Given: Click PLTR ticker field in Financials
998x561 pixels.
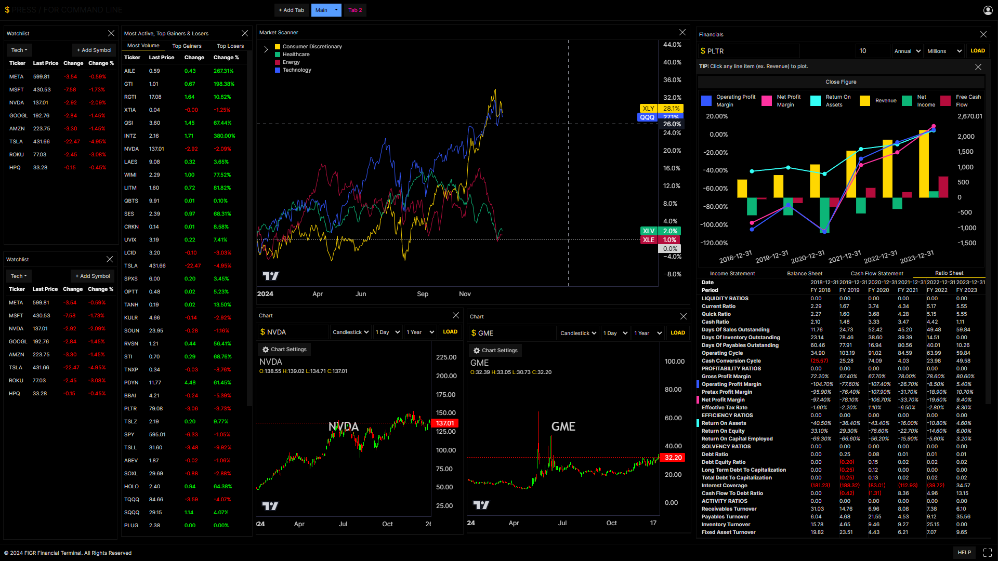Looking at the screenshot, I should [x=748, y=51].
